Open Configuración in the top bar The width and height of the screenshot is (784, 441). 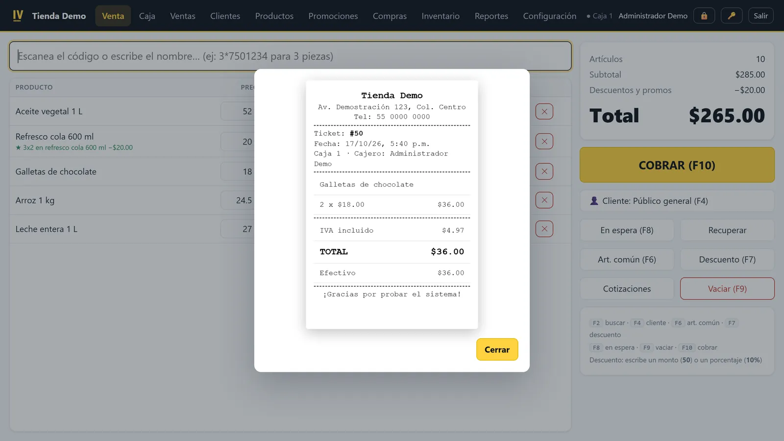click(550, 16)
